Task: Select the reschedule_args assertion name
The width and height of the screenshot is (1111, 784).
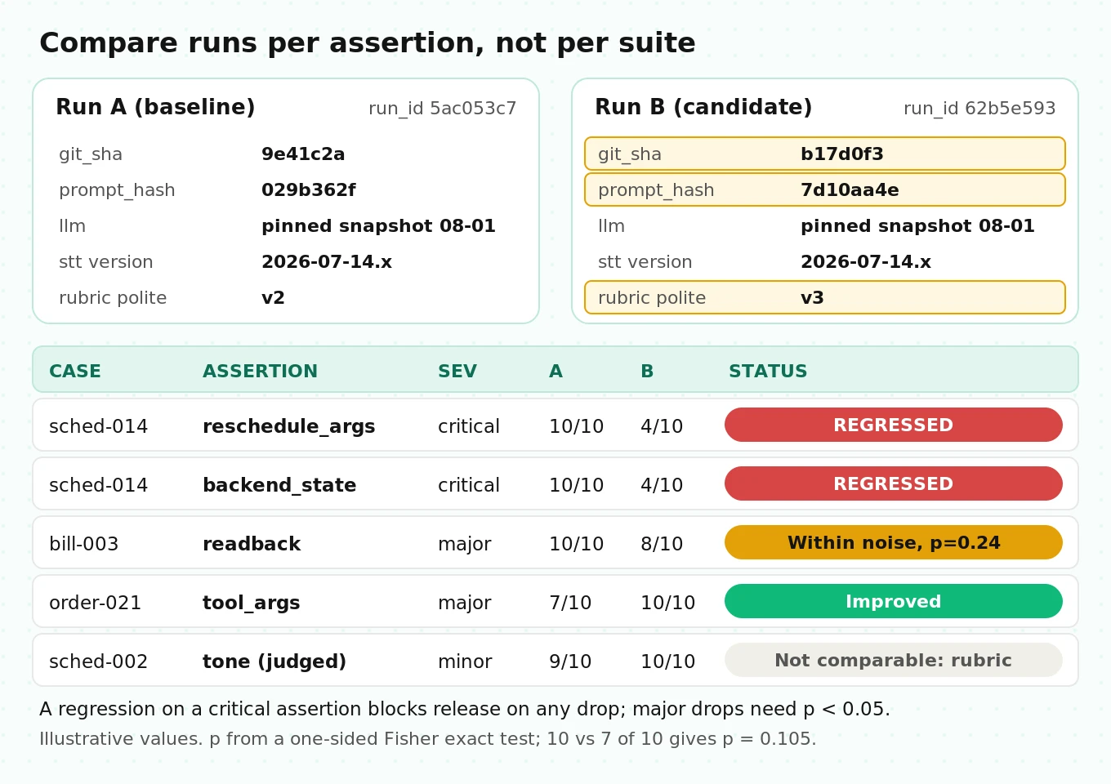Action: [x=289, y=426]
